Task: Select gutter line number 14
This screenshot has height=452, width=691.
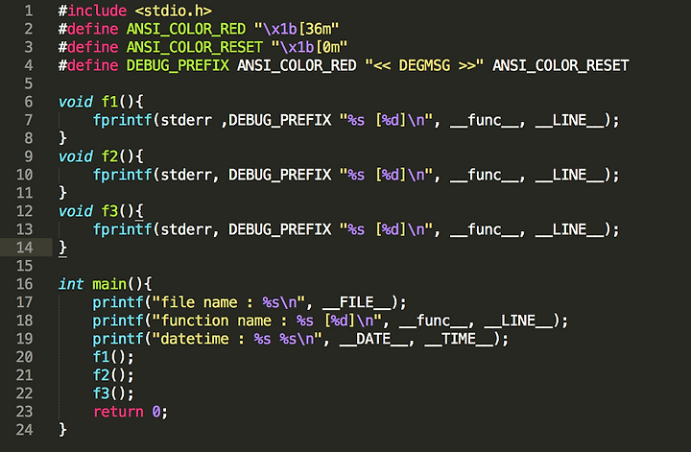Action: point(25,248)
